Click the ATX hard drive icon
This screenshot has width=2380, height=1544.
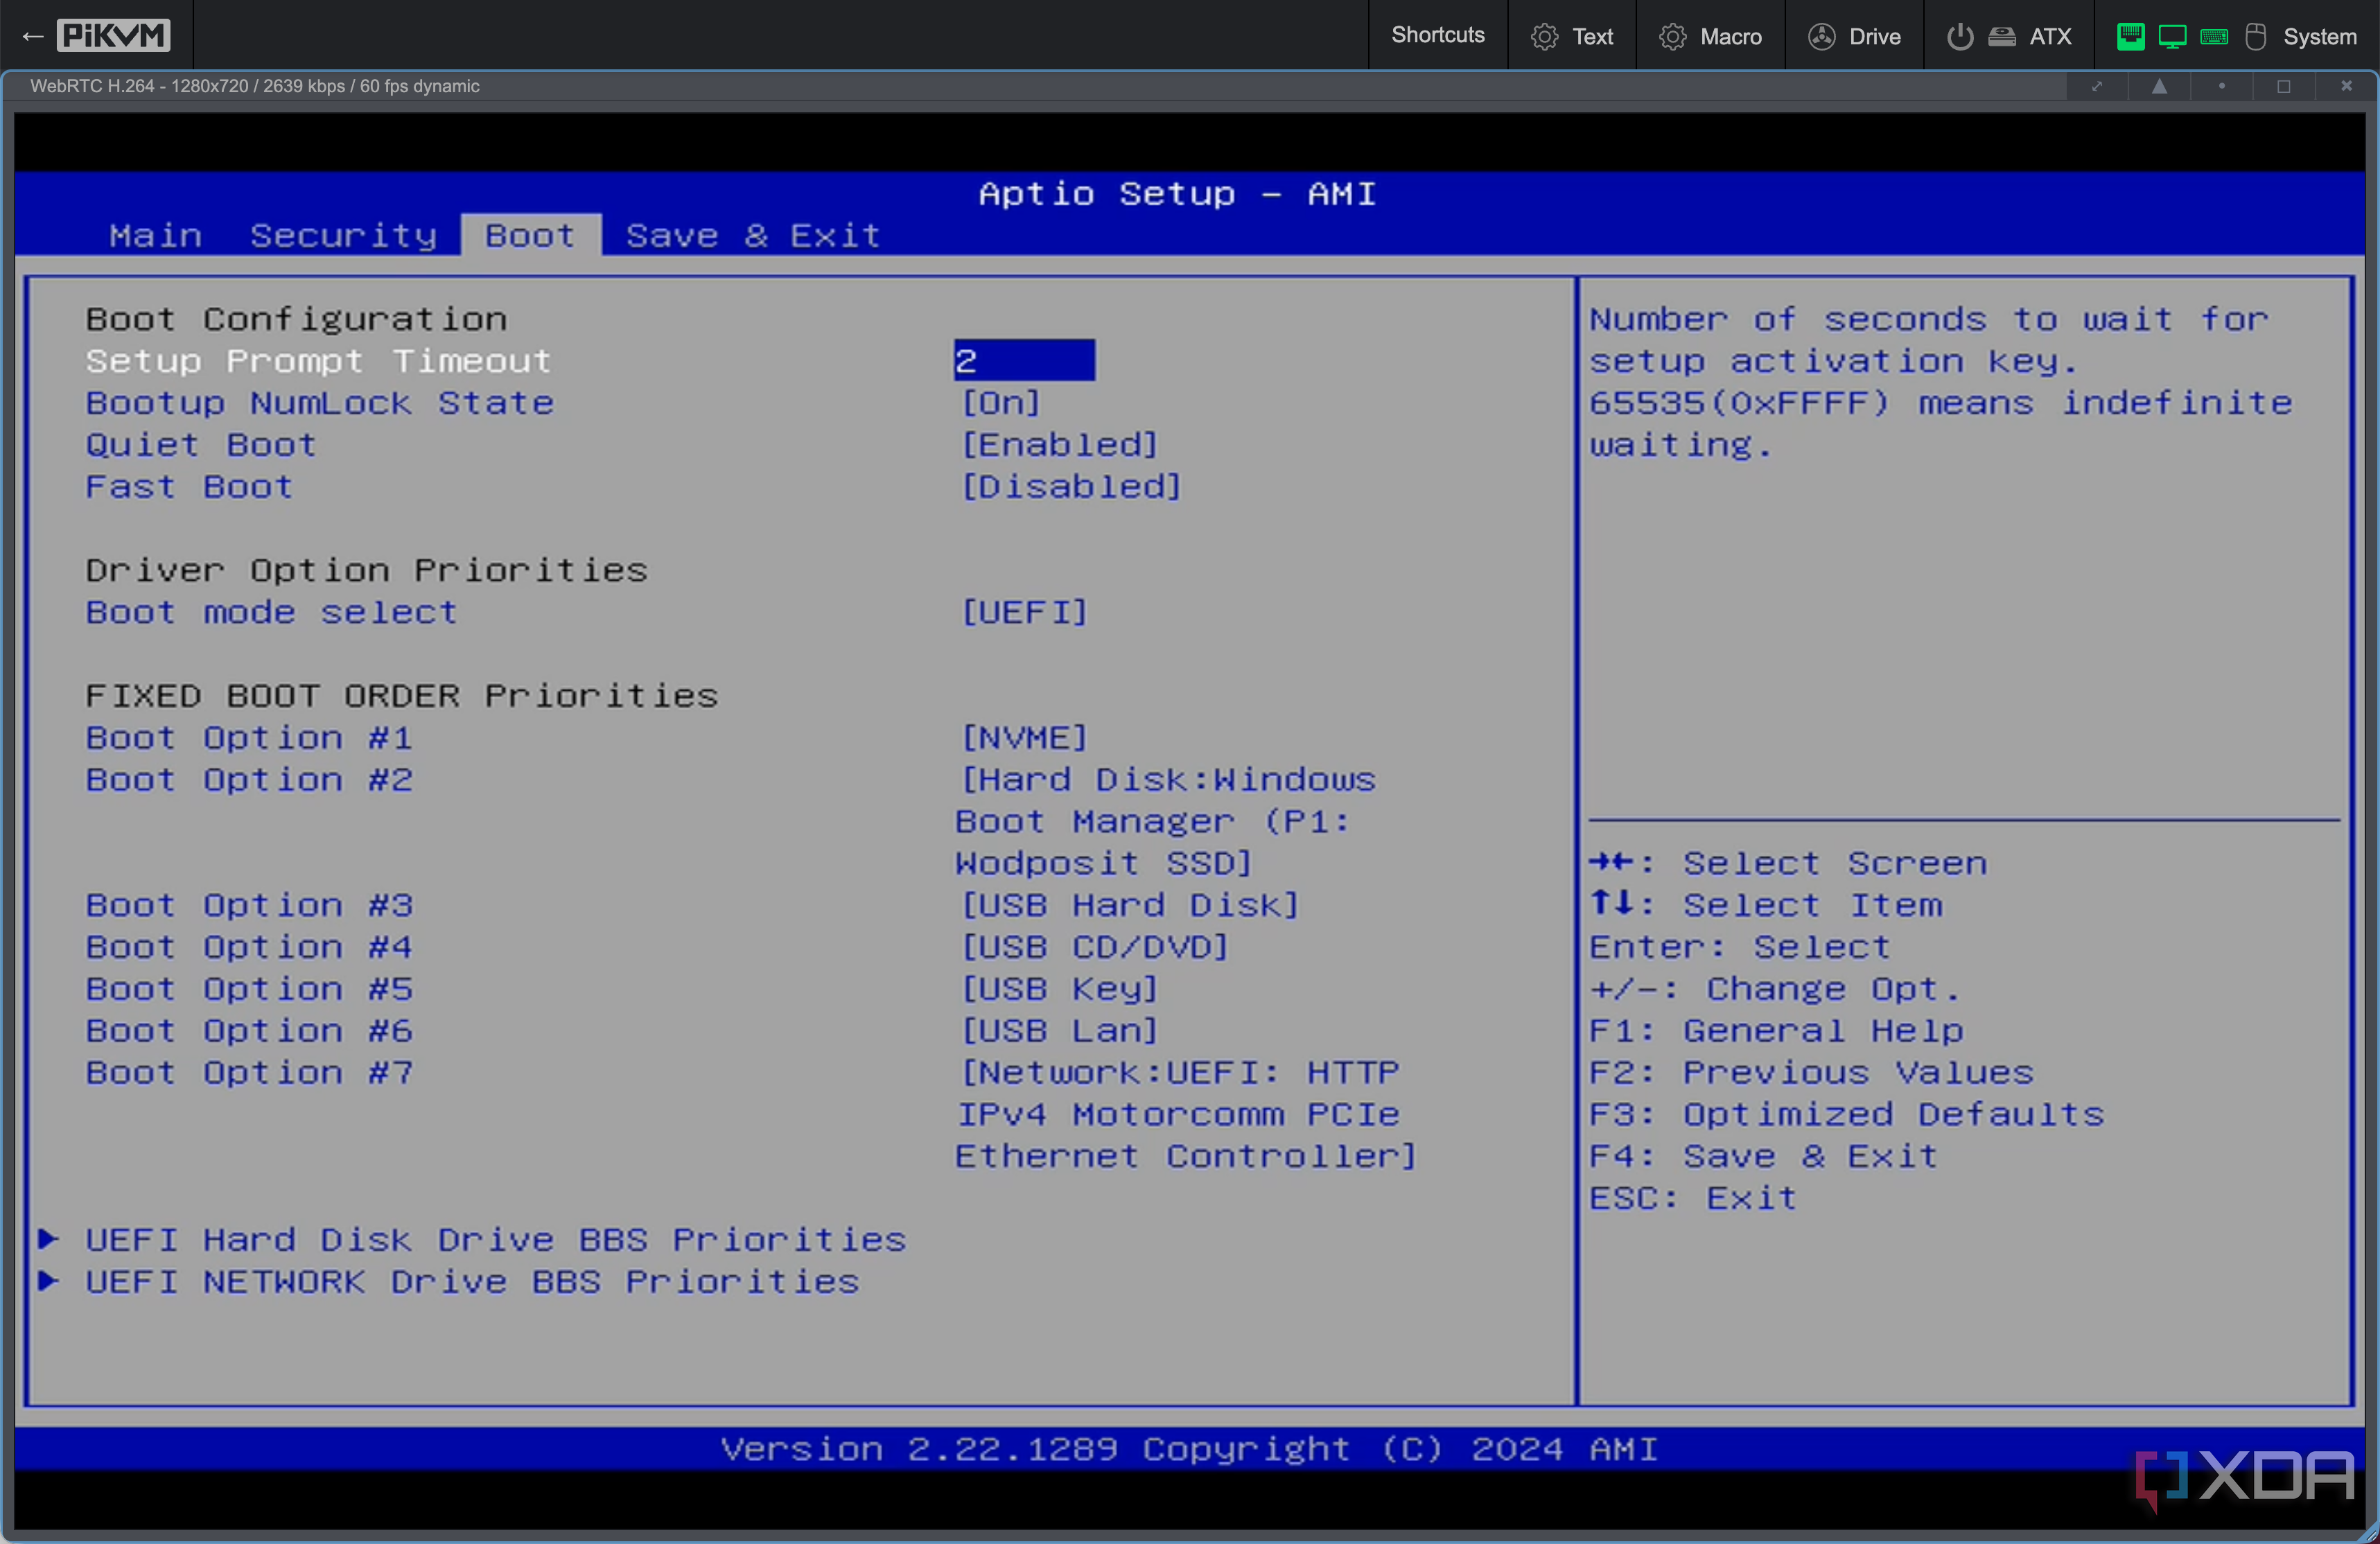(x=2001, y=37)
